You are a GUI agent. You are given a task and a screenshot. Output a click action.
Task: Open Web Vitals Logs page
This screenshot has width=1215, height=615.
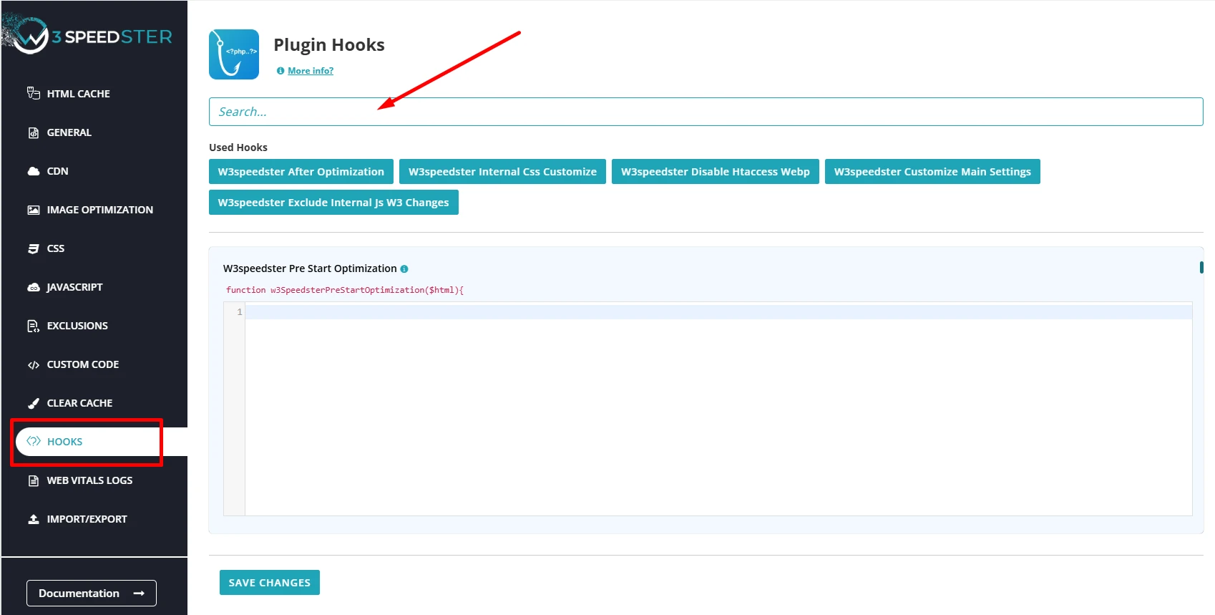point(89,480)
